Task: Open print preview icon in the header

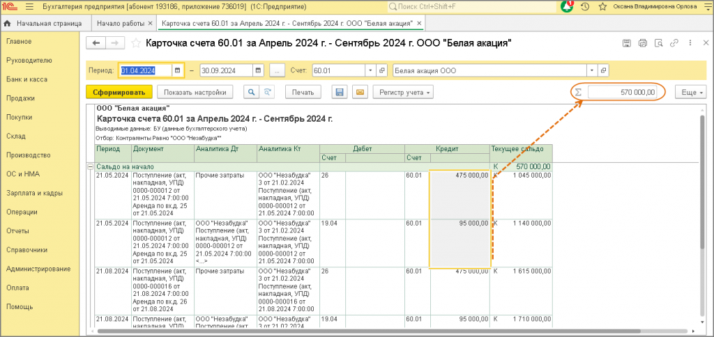Action: click(658, 43)
